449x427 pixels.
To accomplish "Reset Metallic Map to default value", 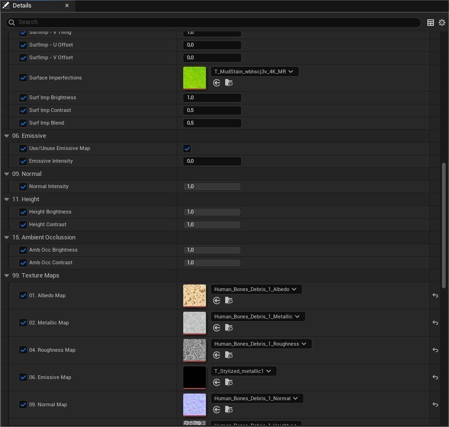I will coord(435,323).
